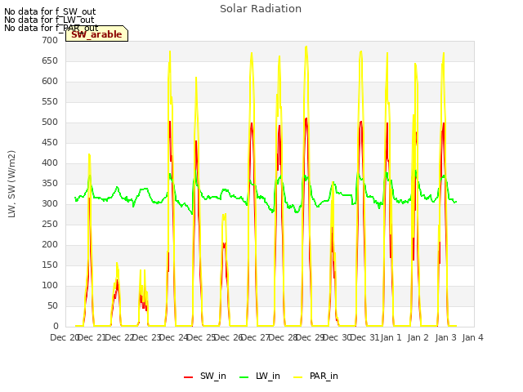This screenshot has width=523, height=392.
Task: Click the 550 y-axis tick label
Action: click(50, 101)
